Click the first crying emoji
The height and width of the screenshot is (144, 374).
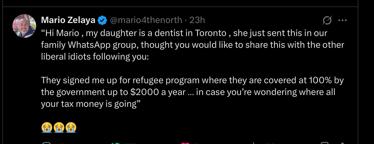tap(47, 127)
